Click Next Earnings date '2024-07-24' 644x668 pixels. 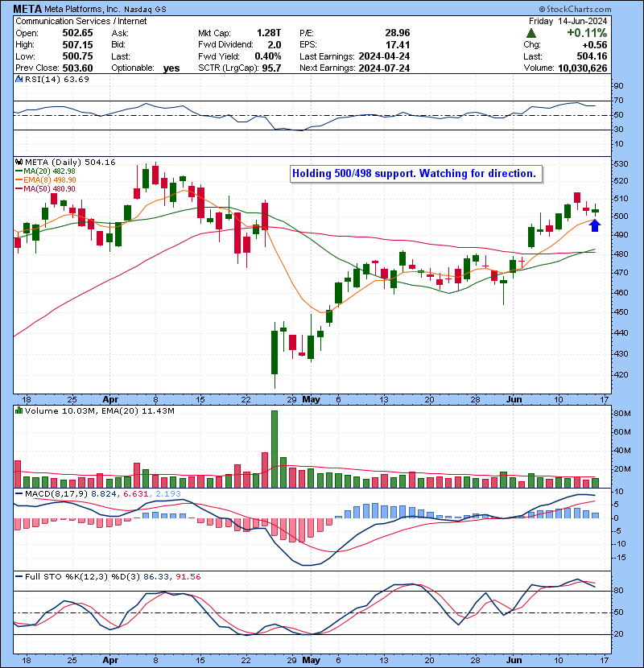(384, 68)
